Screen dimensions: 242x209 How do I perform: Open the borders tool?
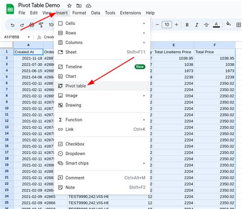click(x=238, y=25)
